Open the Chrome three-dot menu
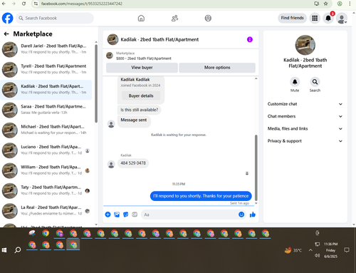 (x=350, y=4)
